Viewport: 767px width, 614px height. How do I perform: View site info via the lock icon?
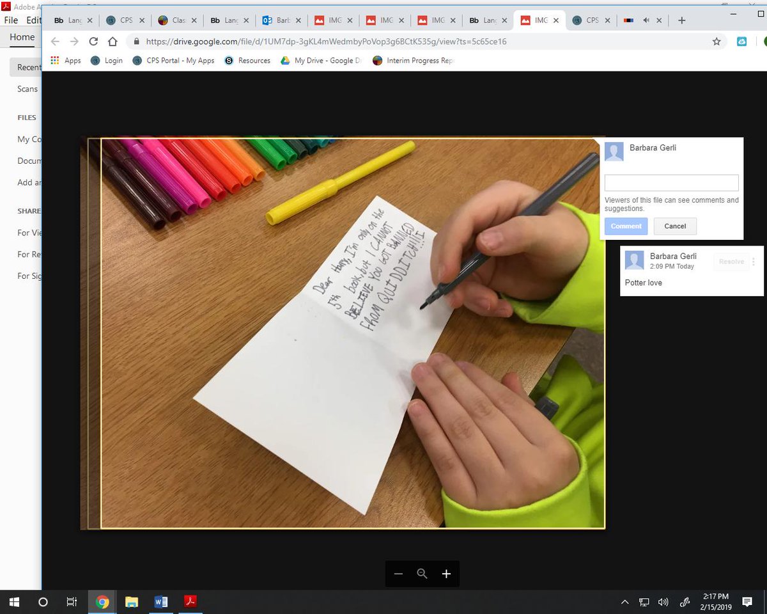coord(136,42)
